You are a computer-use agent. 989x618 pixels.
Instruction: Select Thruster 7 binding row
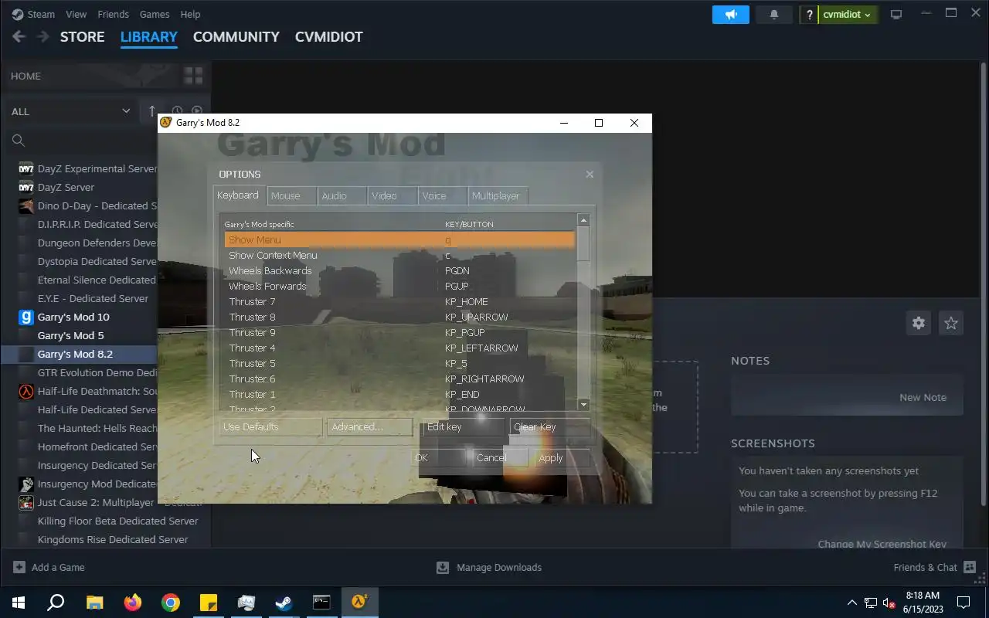[399, 301]
